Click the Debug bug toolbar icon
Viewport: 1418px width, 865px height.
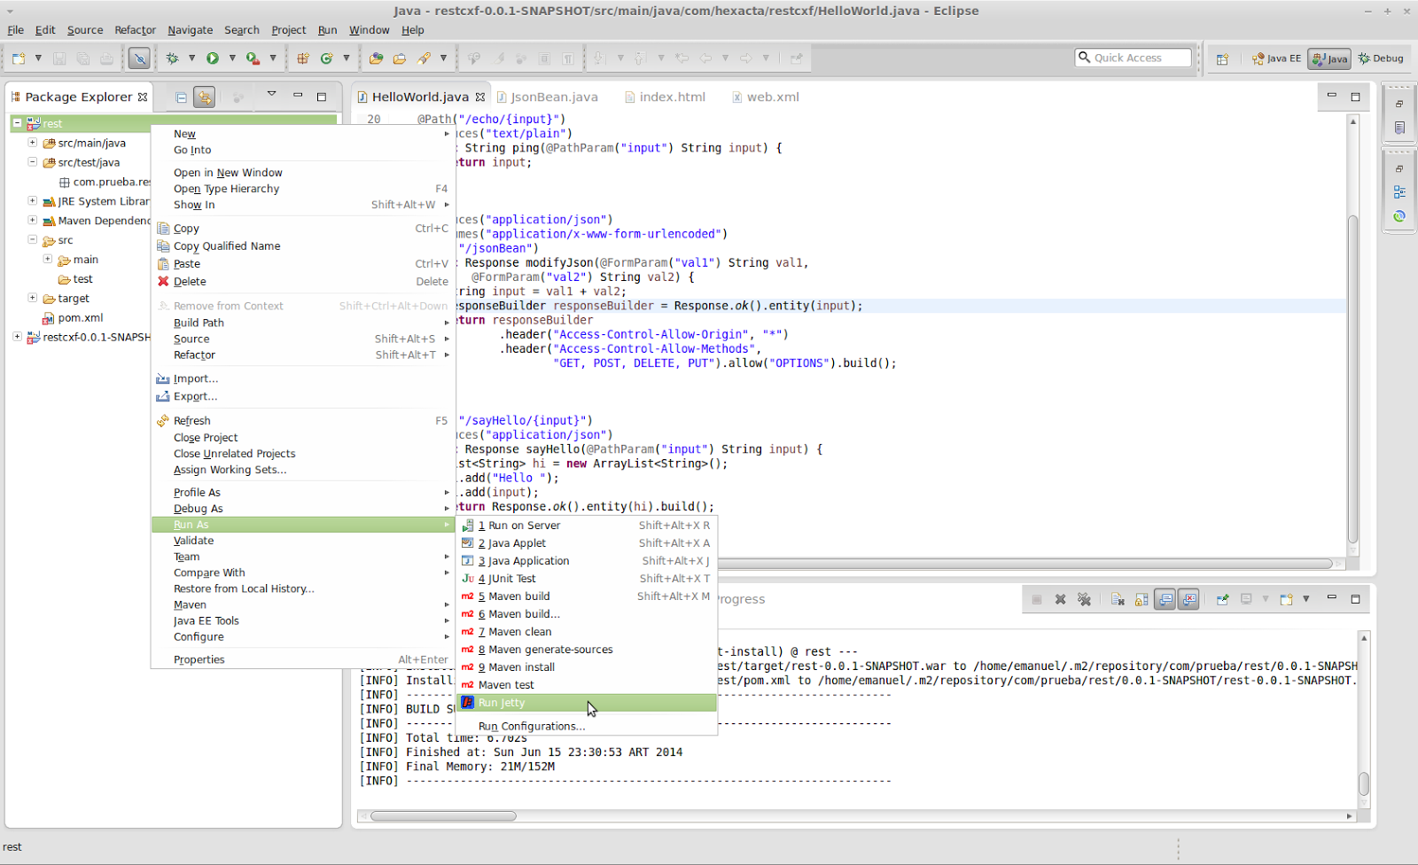[172, 58]
